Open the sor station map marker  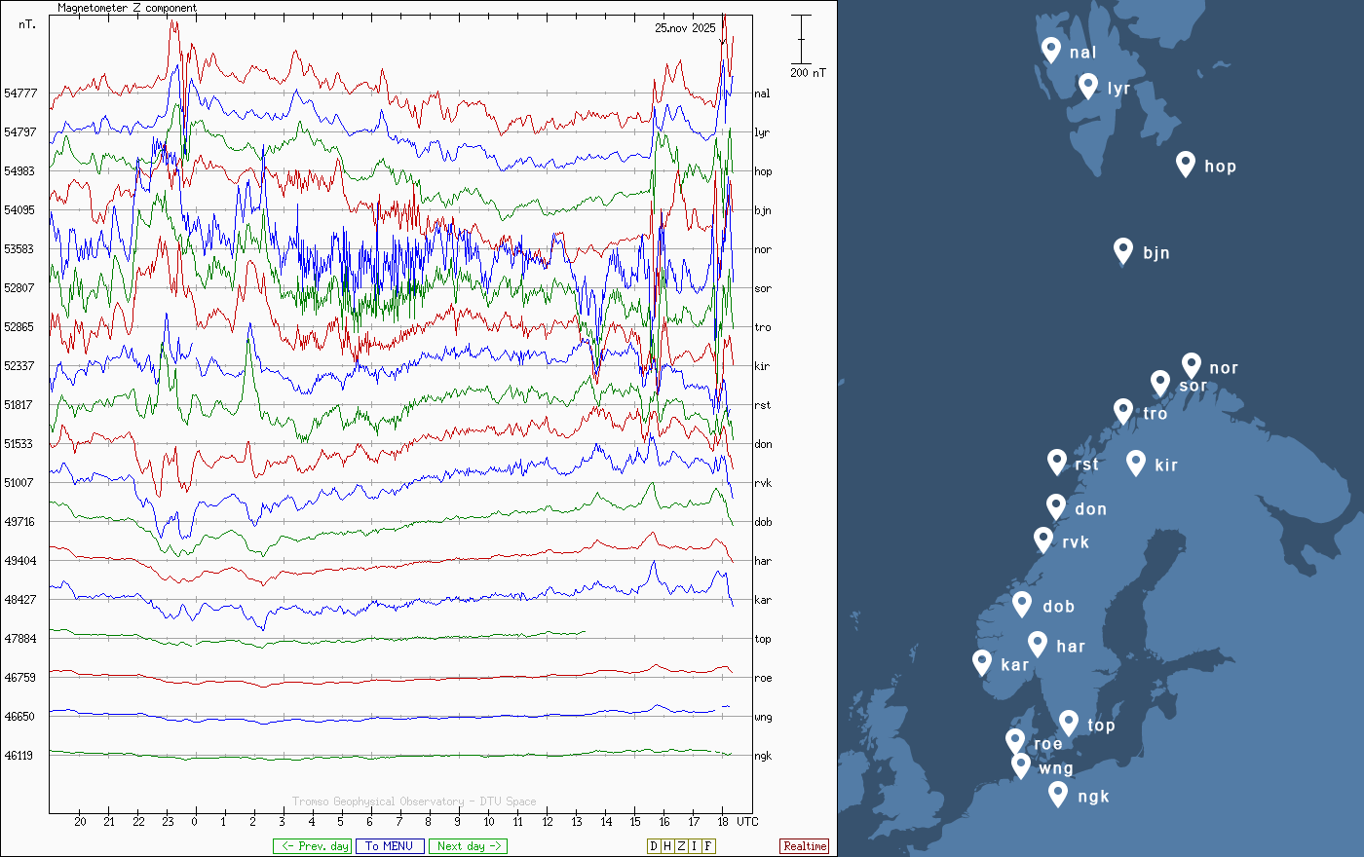(x=1160, y=384)
